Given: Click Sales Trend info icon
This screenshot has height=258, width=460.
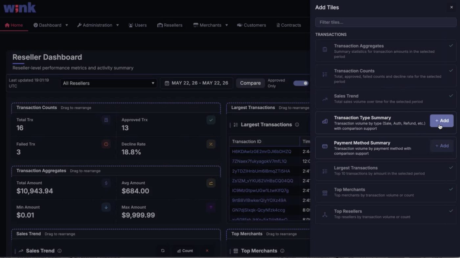Looking at the screenshot, I should click(59, 251).
